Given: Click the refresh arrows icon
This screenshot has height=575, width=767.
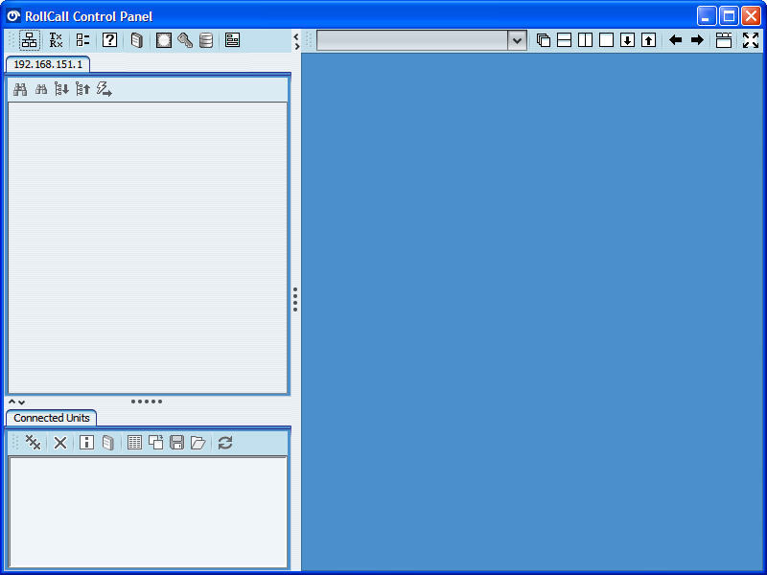Looking at the screenshot, I should point(225,443).
